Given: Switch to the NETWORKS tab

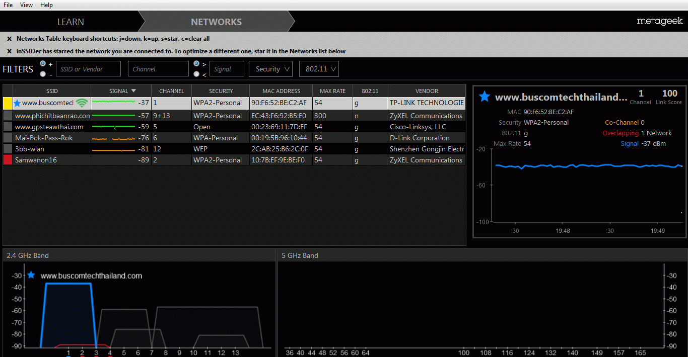Looking at the screenshot, I should click(216, 22).
